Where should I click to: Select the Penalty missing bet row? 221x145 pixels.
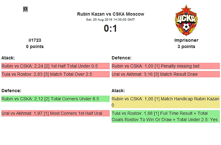pyautogui.click(x=166, y=66)
